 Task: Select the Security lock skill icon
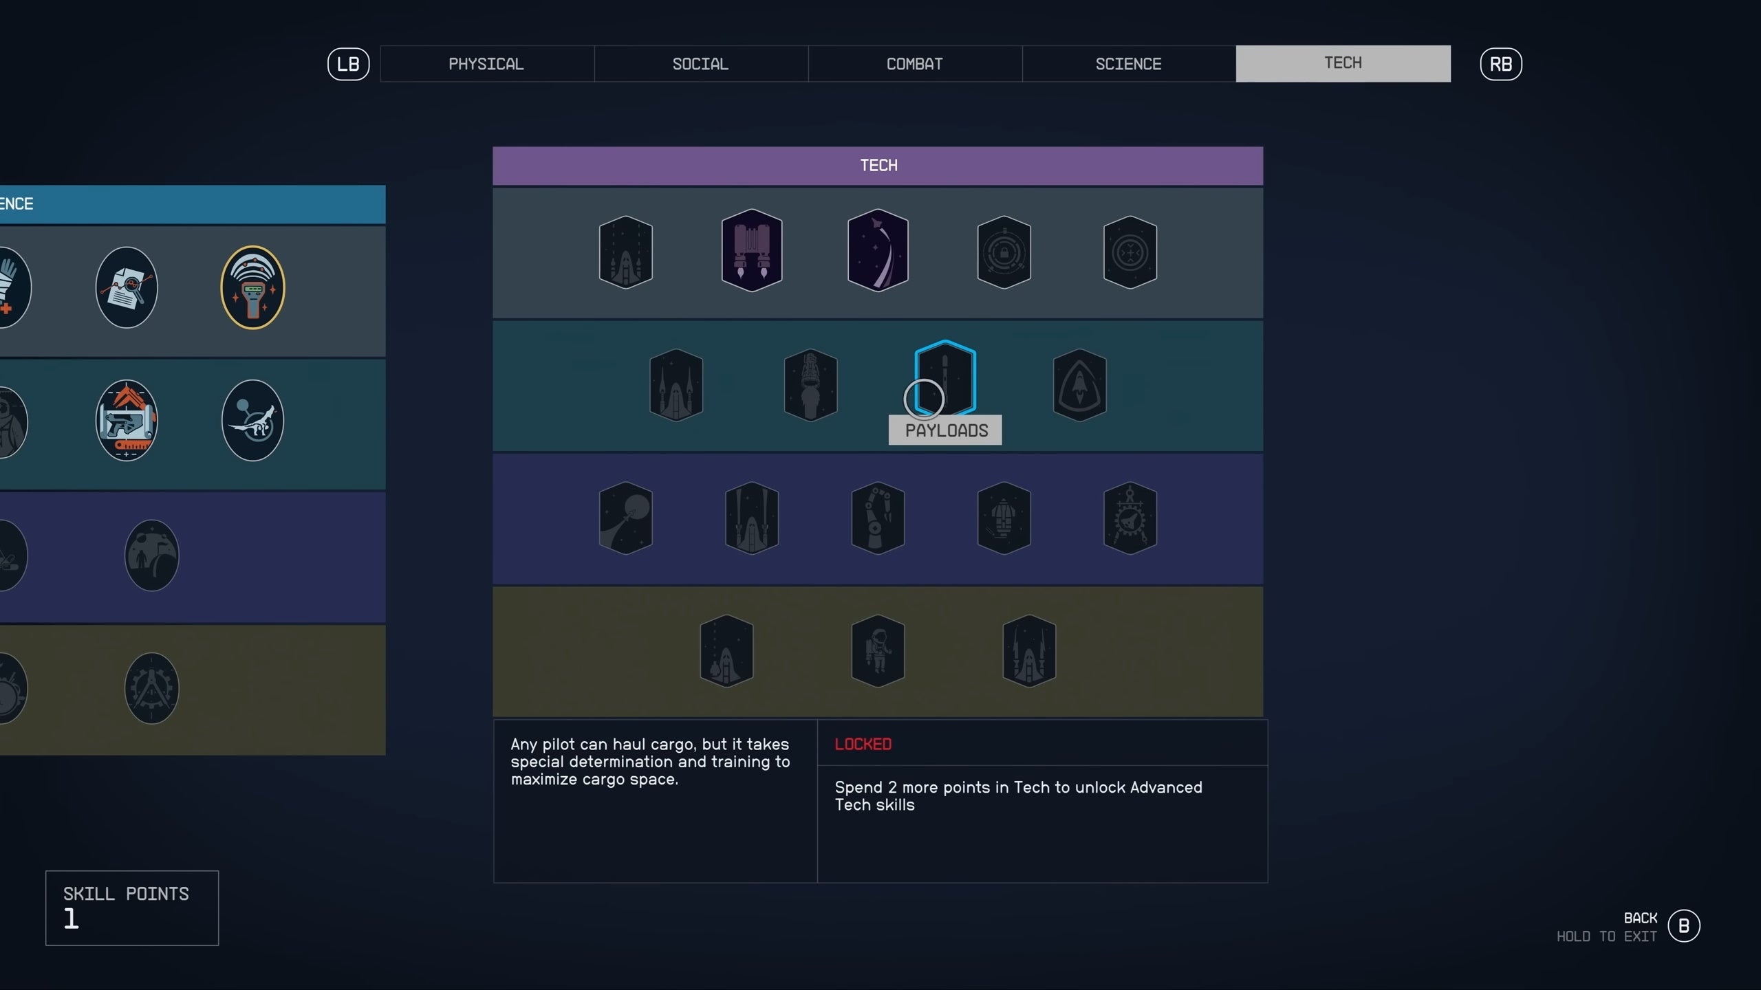pyautogui.click(x=1004, y=251)
